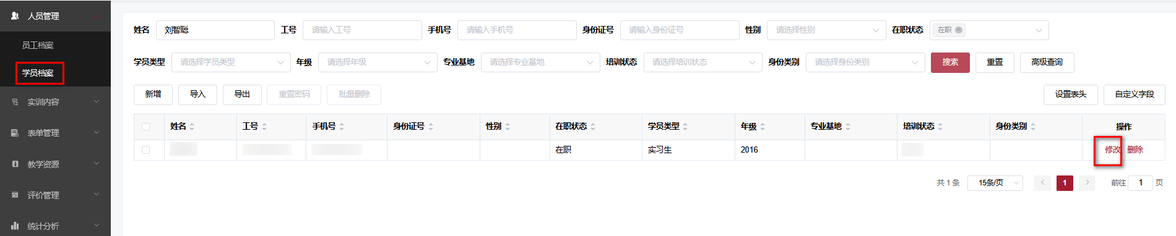The image size is (1176, 236).
Task: Check the row checkbox for 实习生 record
Action: (145, 150)
